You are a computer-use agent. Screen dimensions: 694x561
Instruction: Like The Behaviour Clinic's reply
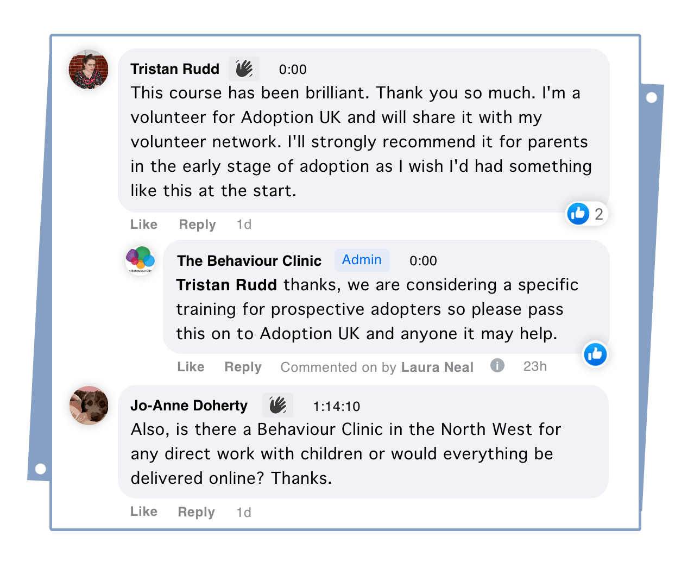191,367
